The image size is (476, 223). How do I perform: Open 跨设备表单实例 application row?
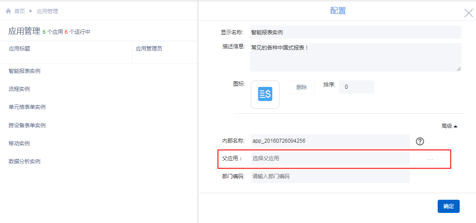27,126
